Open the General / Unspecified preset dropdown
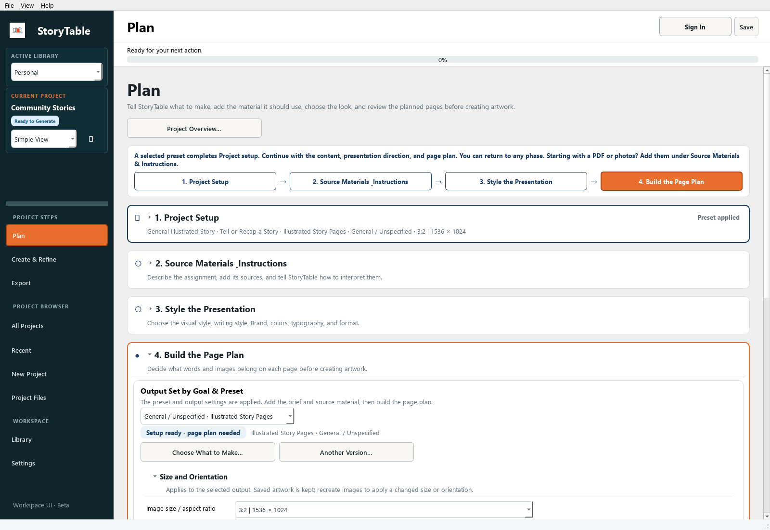This screenshot has width=770, height=530. pyautogui.click(x=217, y=416)
